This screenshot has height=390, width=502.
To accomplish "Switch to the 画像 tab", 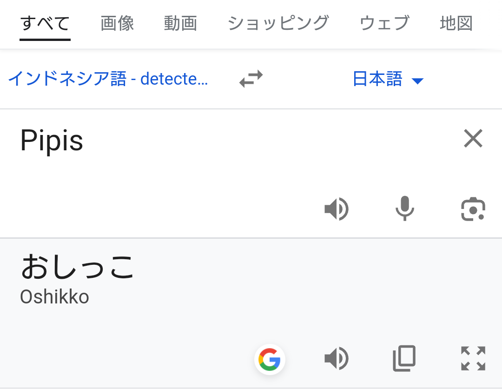I will tap(117, 23).
